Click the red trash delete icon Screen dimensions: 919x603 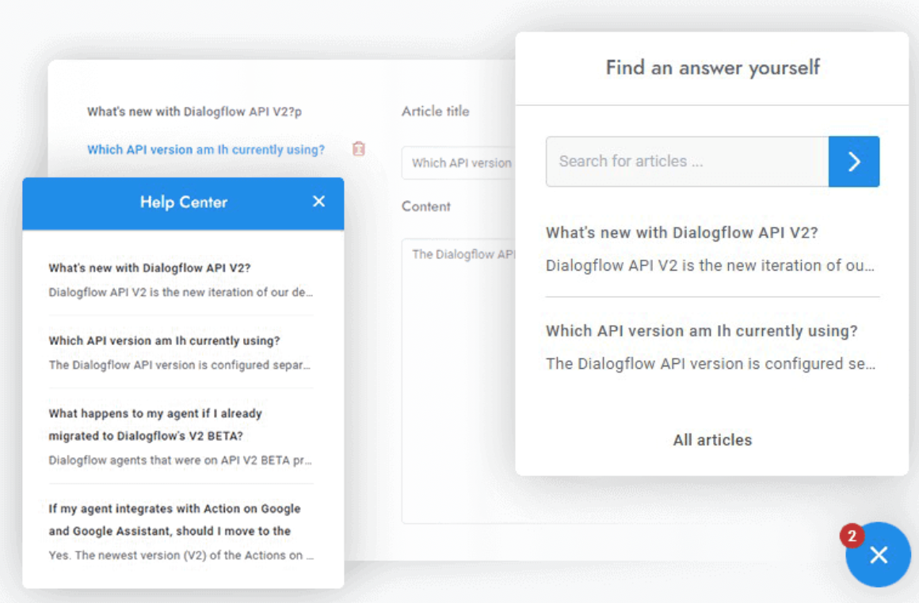click(358, 149)
